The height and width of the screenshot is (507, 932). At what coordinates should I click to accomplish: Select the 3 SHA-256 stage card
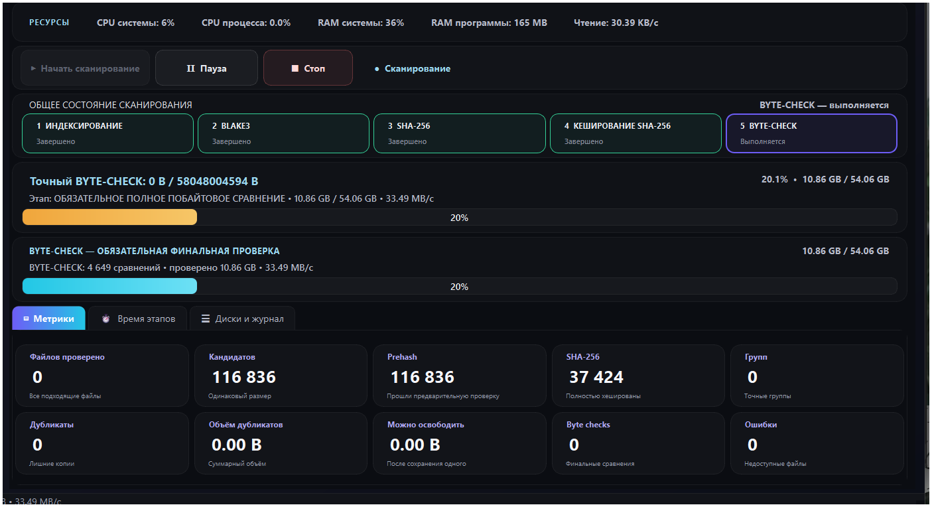coord(460,133)
